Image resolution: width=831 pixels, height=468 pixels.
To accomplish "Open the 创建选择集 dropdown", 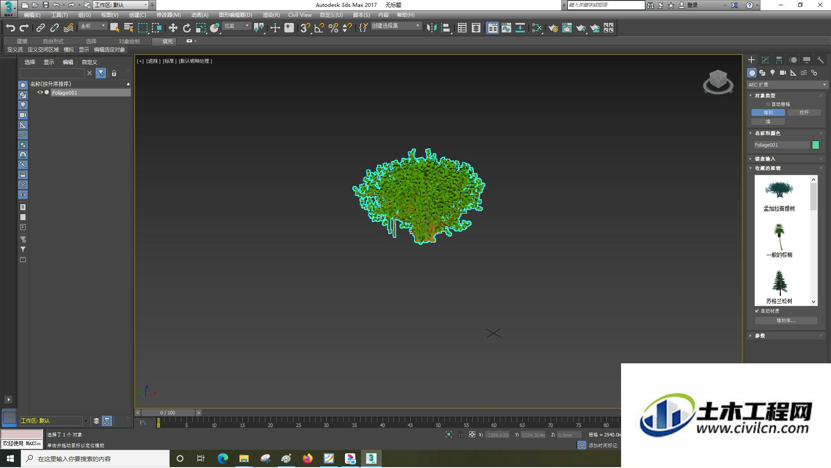I will pyautogui.click(x=396, y=26).
